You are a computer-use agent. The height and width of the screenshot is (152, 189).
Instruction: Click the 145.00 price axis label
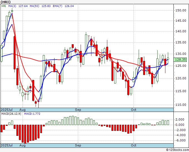(181, 21)
